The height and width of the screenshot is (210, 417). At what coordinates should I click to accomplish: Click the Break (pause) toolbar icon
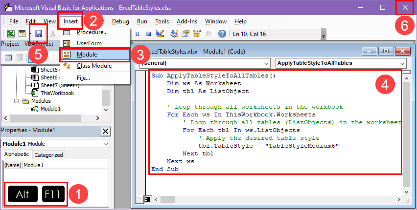point(137,34)
